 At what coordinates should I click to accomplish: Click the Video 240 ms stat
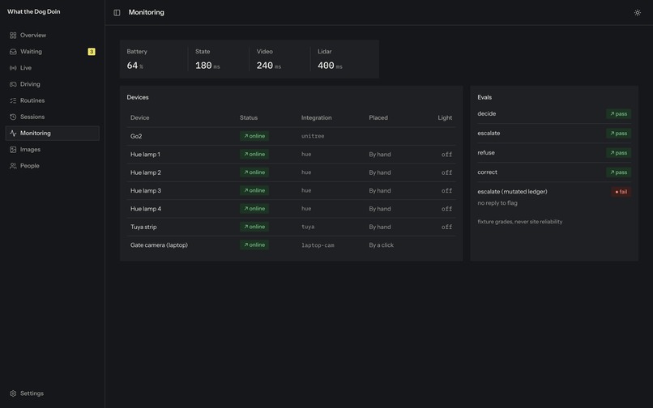tap(280, 59)
